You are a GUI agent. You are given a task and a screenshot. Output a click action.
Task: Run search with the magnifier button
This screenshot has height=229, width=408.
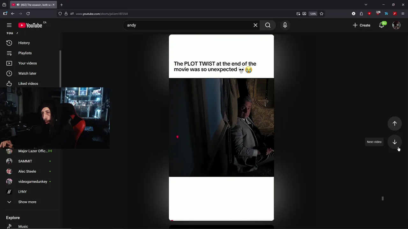268,25
